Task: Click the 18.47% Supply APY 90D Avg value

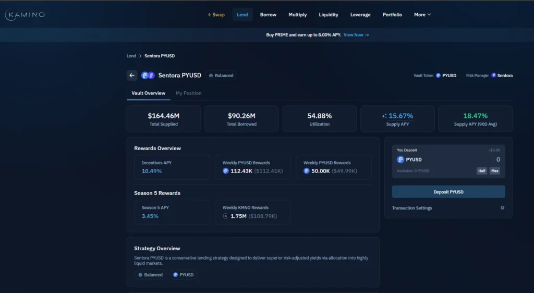Action: click(x=476, y=116)
